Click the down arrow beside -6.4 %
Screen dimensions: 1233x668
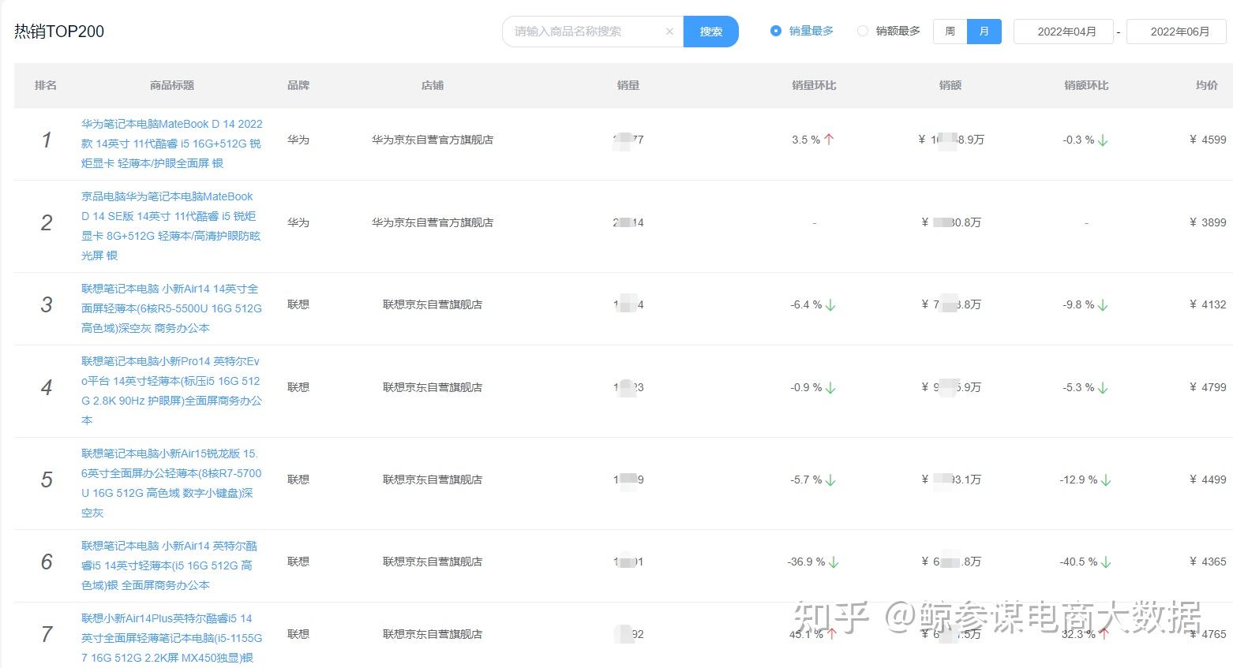coord(830,305)
